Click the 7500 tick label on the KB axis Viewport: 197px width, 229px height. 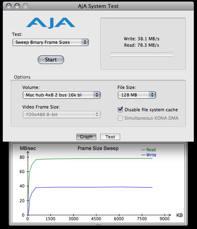(142, 219)
